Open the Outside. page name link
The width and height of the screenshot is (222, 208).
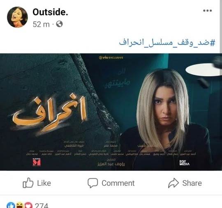(50, 12)
